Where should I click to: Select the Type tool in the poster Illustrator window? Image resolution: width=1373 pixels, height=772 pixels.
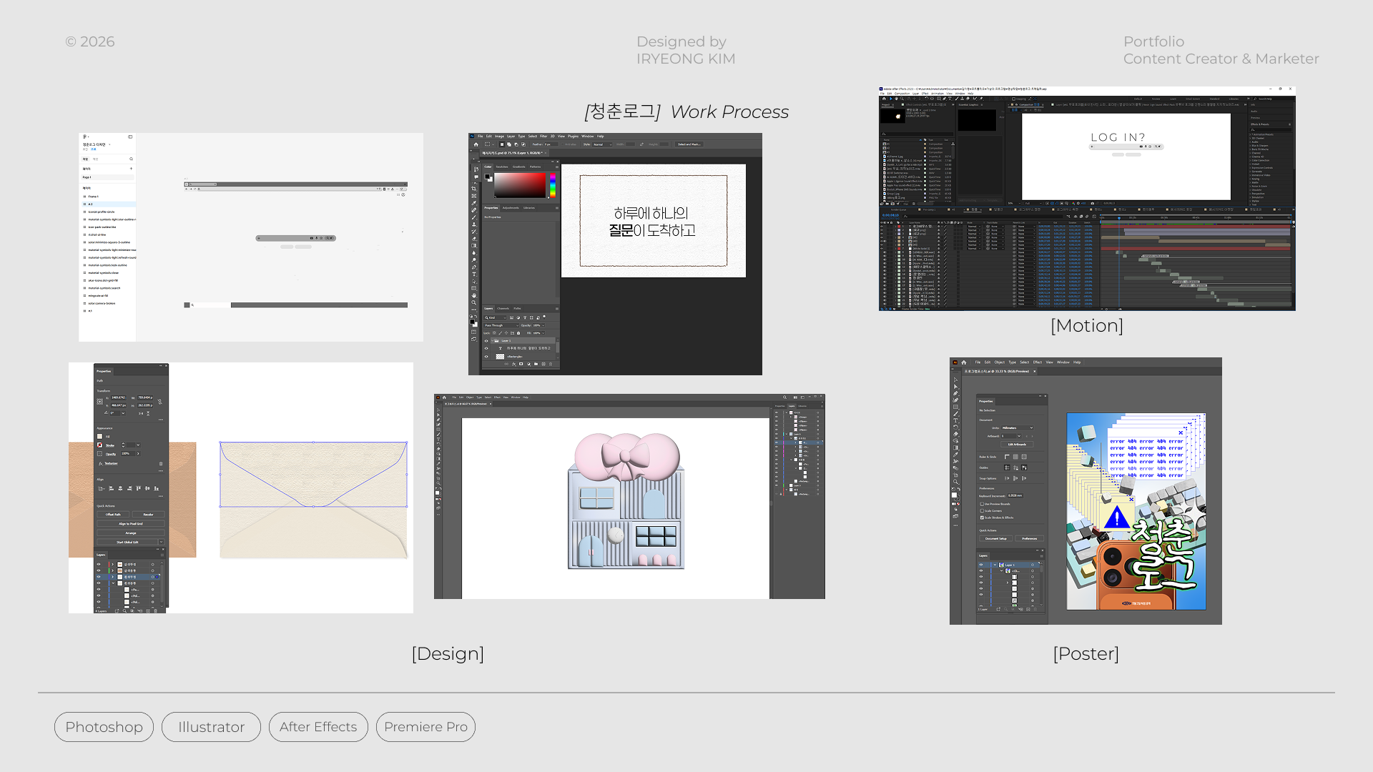tap(955, 420)
